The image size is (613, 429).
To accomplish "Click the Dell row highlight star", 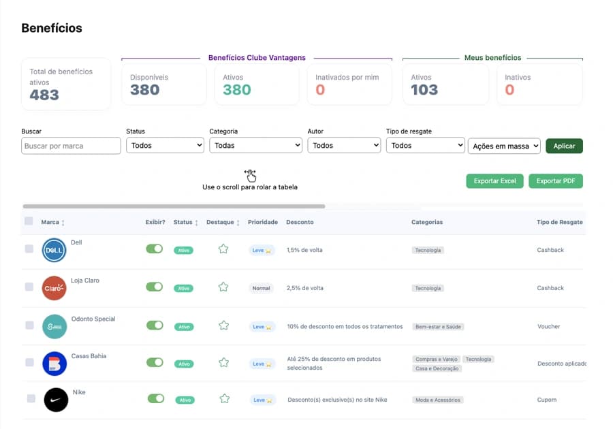I will [x=223, y=249].
